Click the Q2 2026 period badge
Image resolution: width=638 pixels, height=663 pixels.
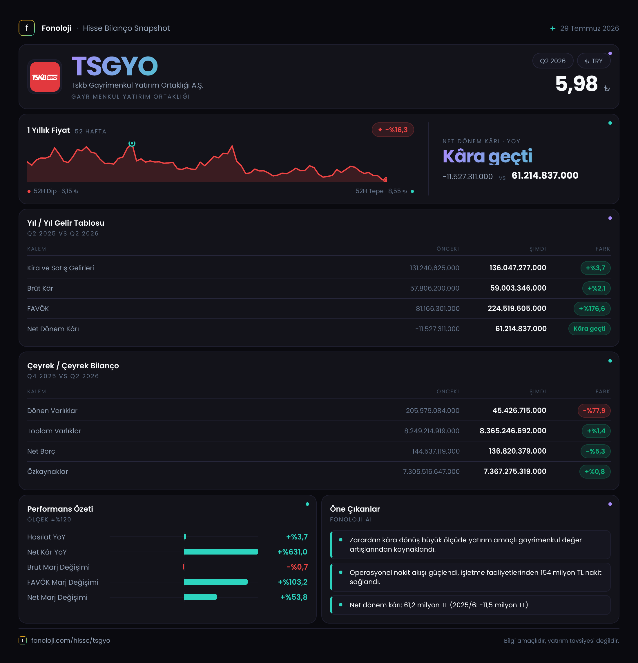pyautogui.click(x=553, y=61)
